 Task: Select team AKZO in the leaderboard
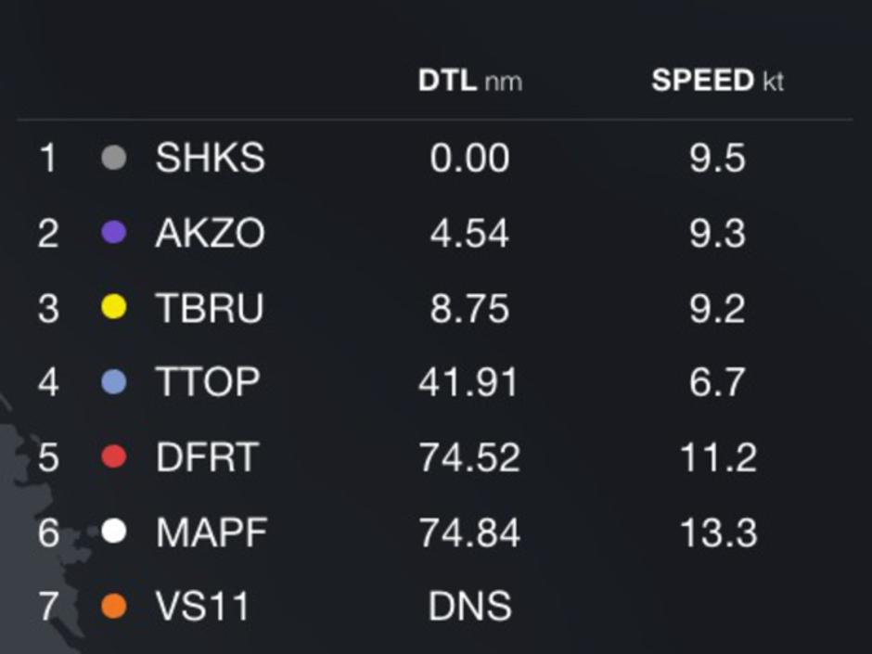pos(210,233)
